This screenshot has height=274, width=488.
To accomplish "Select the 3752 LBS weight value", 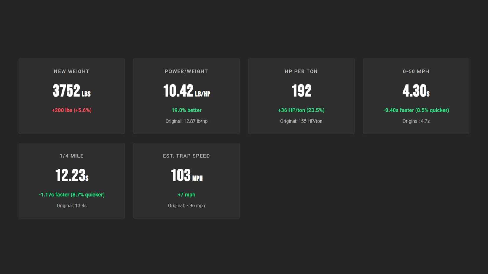I will pos(71,91).
